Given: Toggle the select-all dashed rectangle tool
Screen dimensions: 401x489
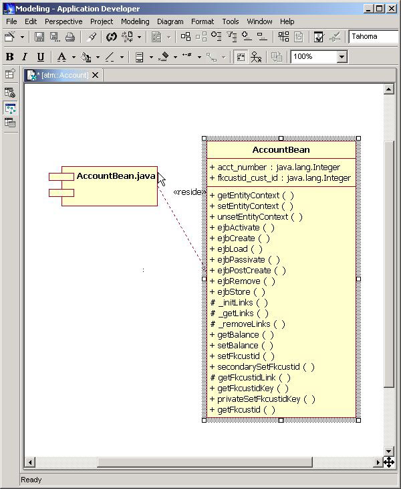Looking at the screenshot, I should [241, 57].
